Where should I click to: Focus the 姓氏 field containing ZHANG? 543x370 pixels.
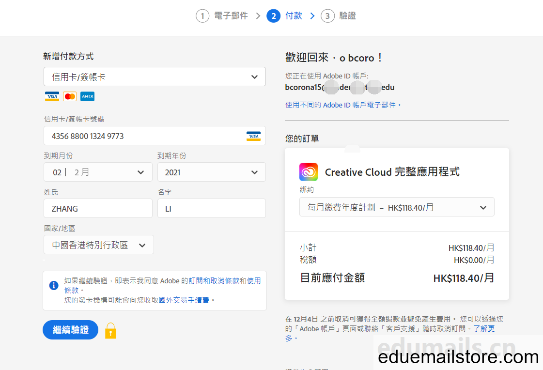coord(98,208)
